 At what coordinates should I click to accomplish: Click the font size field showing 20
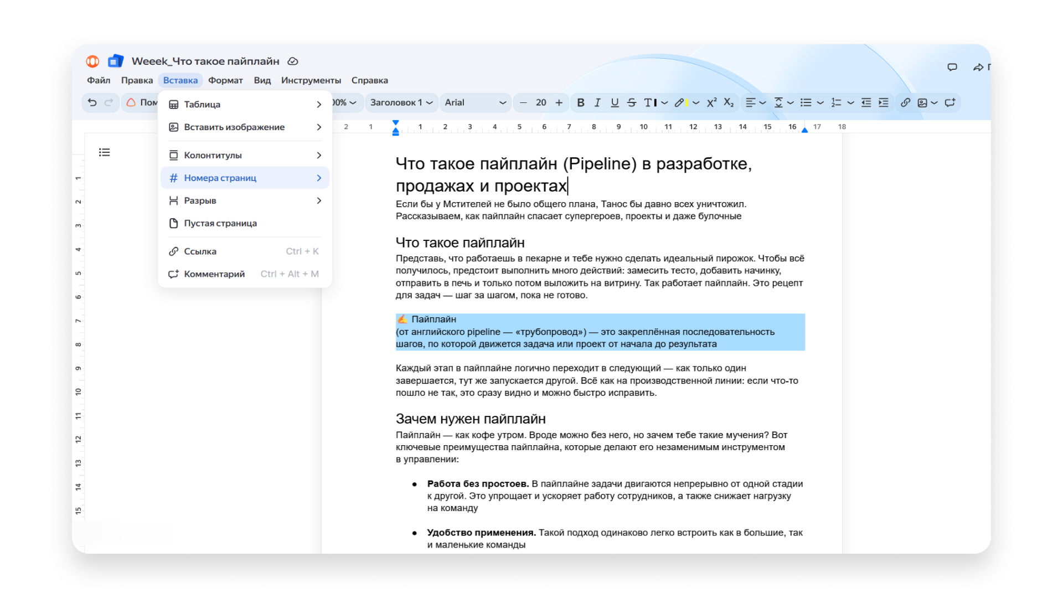(541, 102)
